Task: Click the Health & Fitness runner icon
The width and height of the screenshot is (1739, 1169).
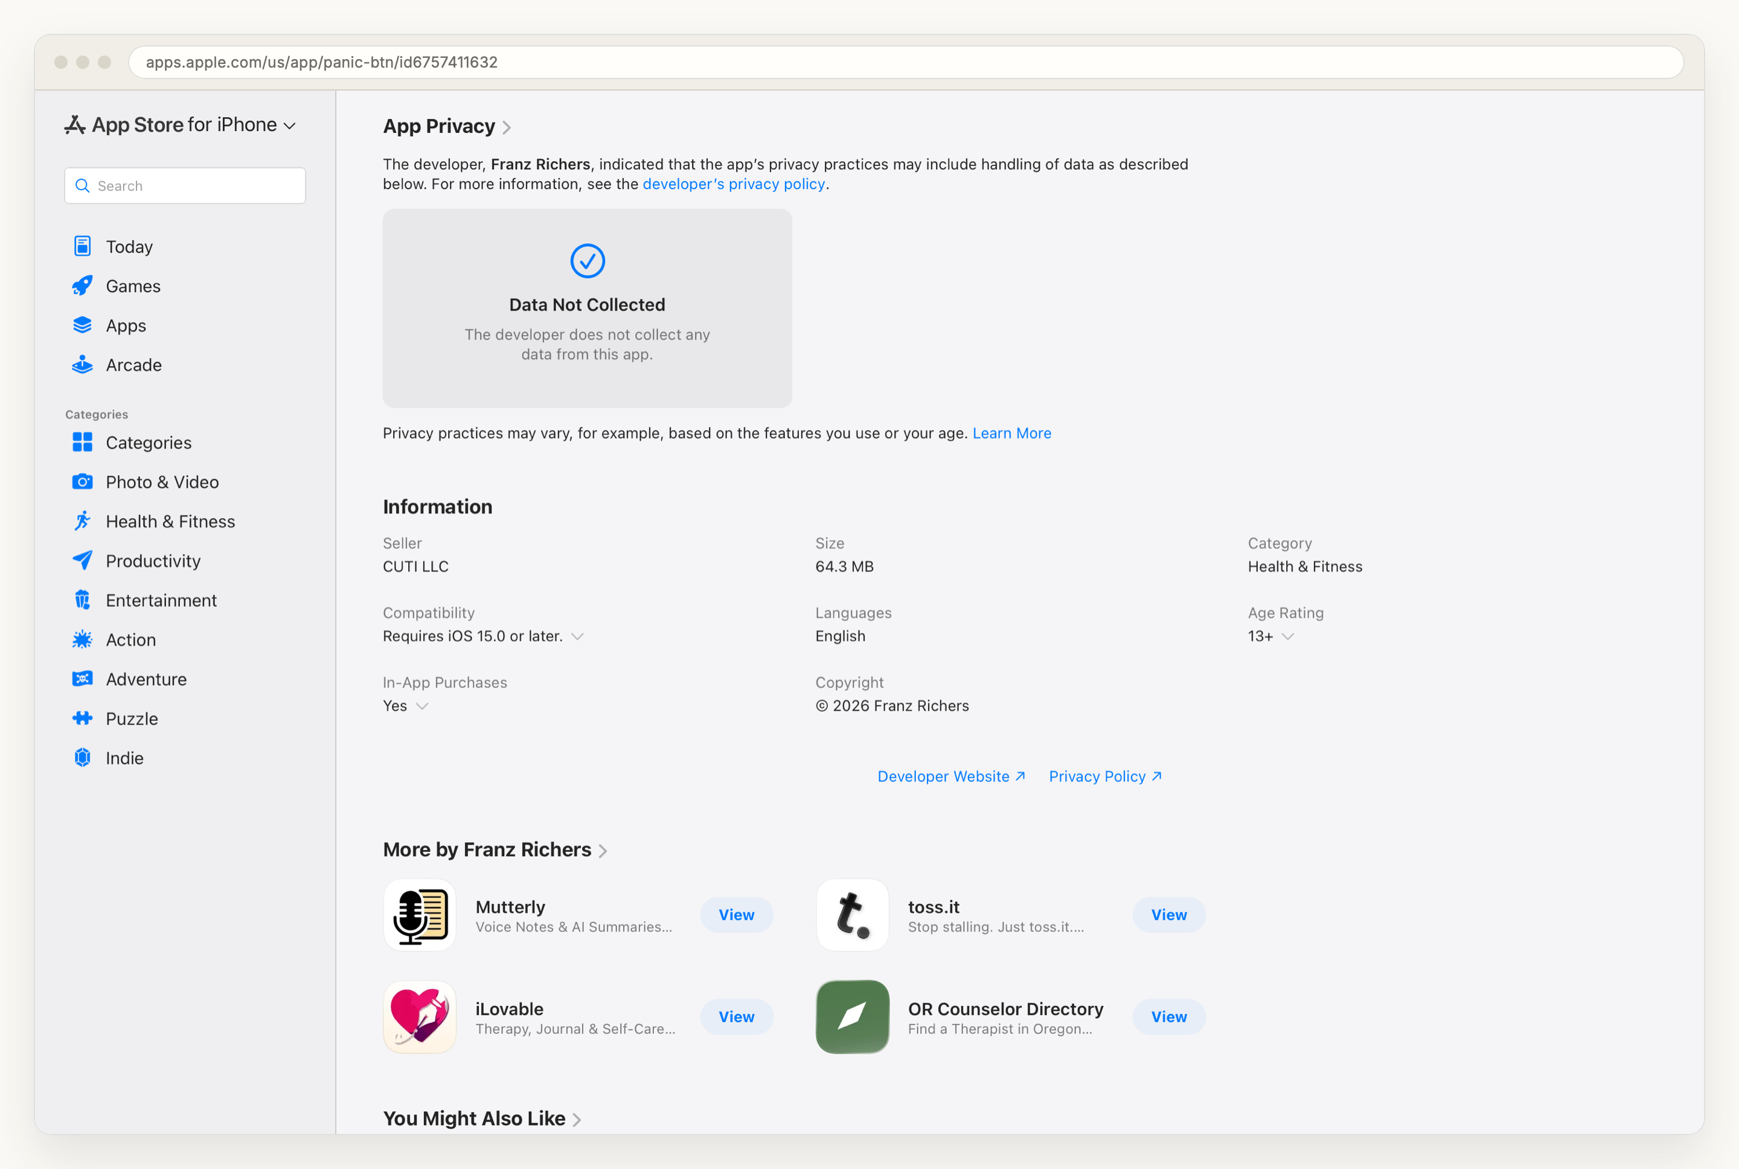Action: coord(82,521)
